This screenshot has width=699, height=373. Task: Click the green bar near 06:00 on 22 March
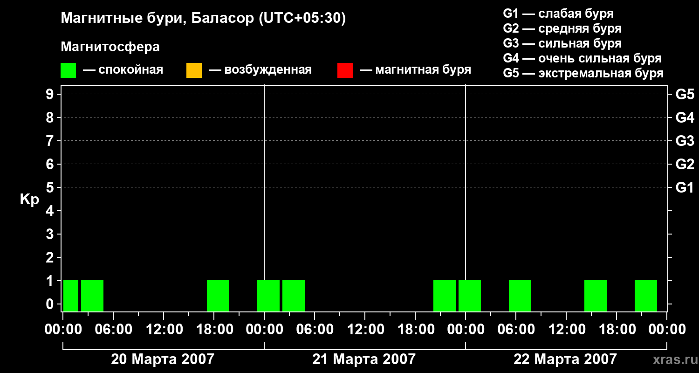click(520, 296)
